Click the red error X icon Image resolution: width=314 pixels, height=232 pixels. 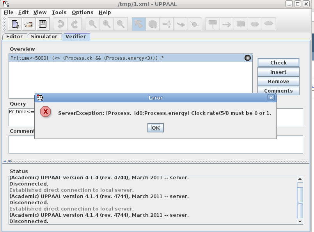pyautogui.click(x=46, y=111)
